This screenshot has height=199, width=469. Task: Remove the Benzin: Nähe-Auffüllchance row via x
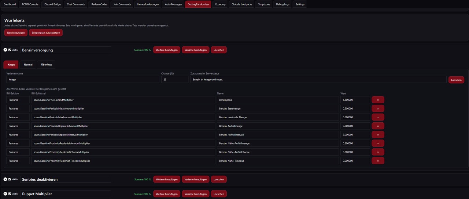pyautogui.click(x=378, y=152)
